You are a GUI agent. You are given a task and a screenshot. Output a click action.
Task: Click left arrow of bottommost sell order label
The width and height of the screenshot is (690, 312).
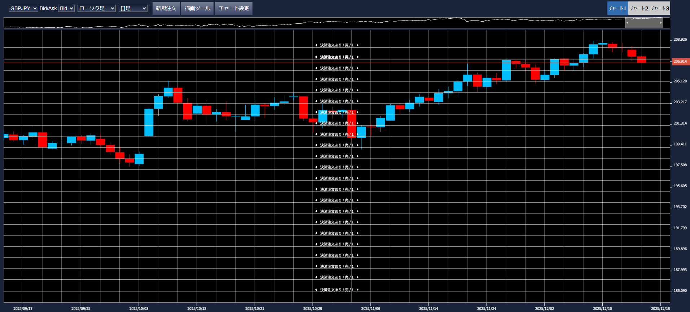tap(316, 290)
